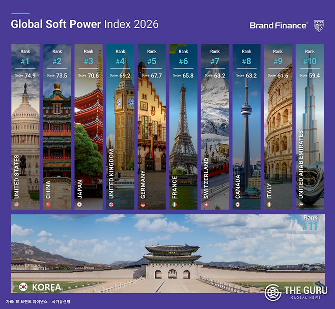Image resolution: width=335 pixels, height=309 pixels.
Task: Click the Rank #11 label
Action: click(309, 223)
